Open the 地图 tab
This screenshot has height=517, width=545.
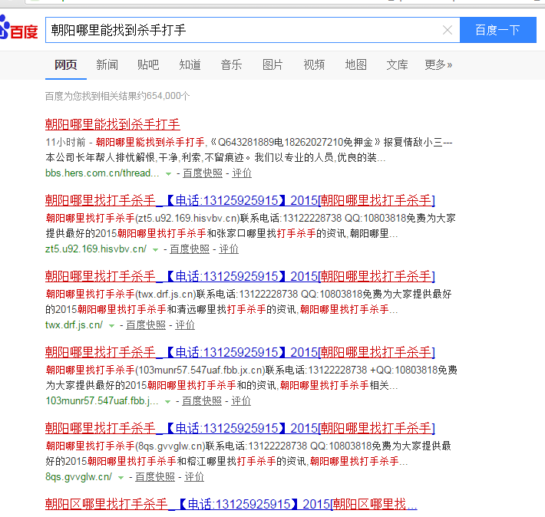coord(355,64)
